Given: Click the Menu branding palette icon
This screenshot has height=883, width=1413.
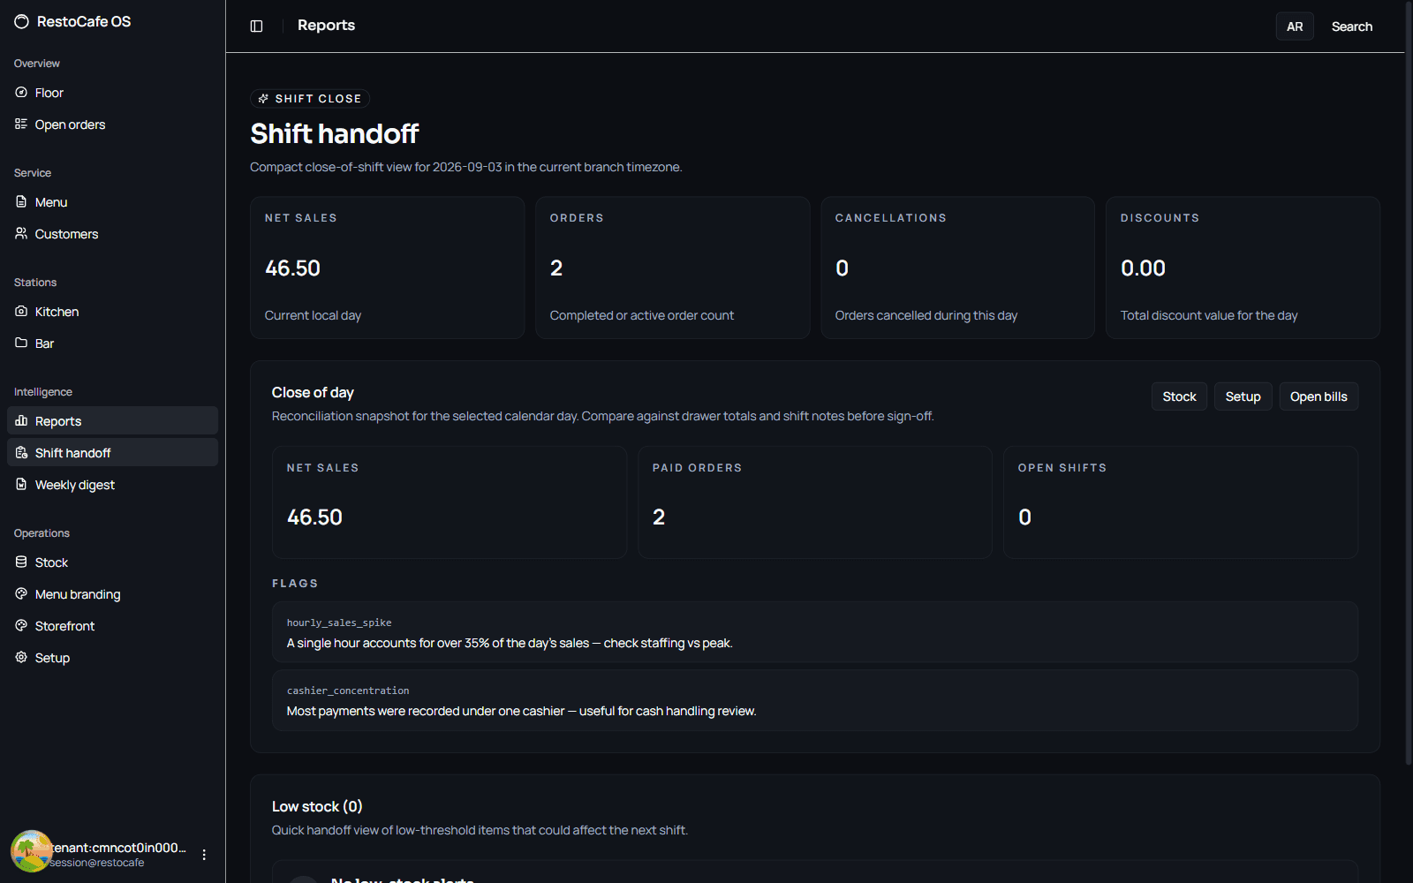Looking at the screenshot, I should point(21,593).
